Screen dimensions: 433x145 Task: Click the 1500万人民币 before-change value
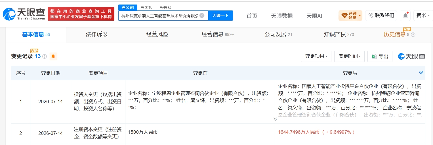143,132
